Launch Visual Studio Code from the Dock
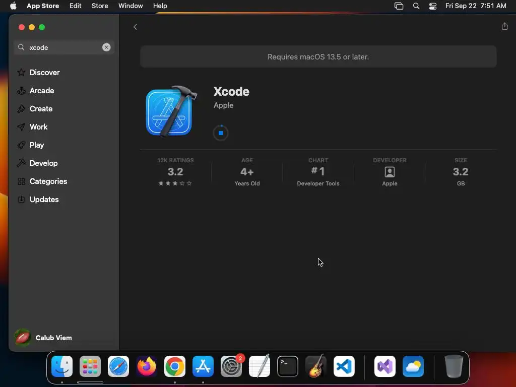Screen dimensions: 516x387 344,366
